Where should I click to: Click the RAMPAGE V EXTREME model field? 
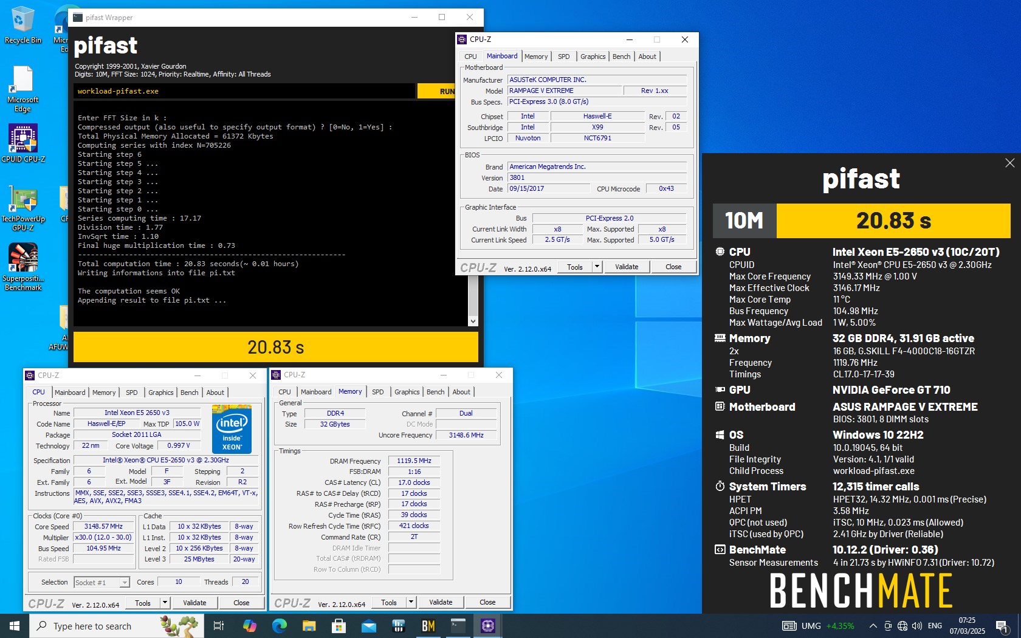tap(565, 91)
